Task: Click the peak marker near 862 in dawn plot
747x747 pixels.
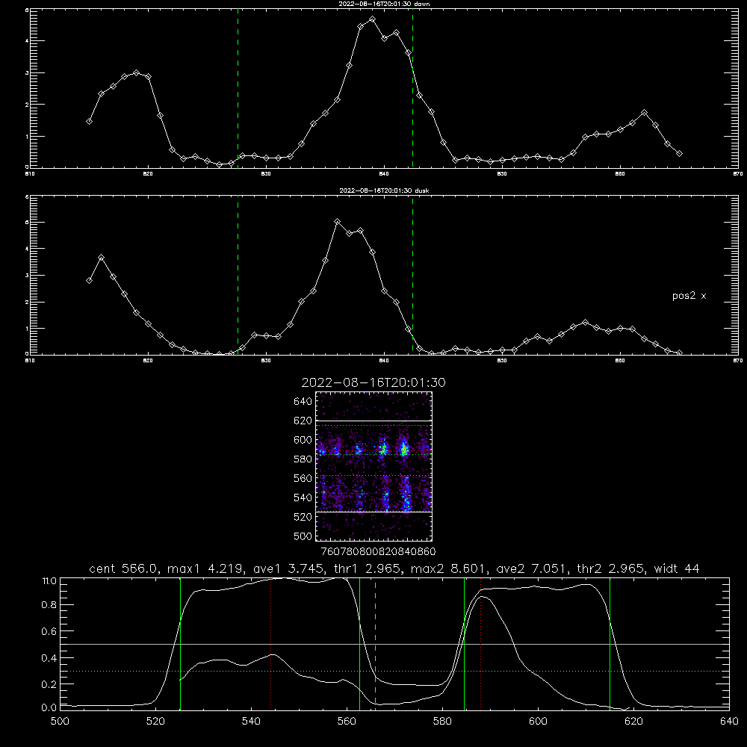Action: [644, 113]
